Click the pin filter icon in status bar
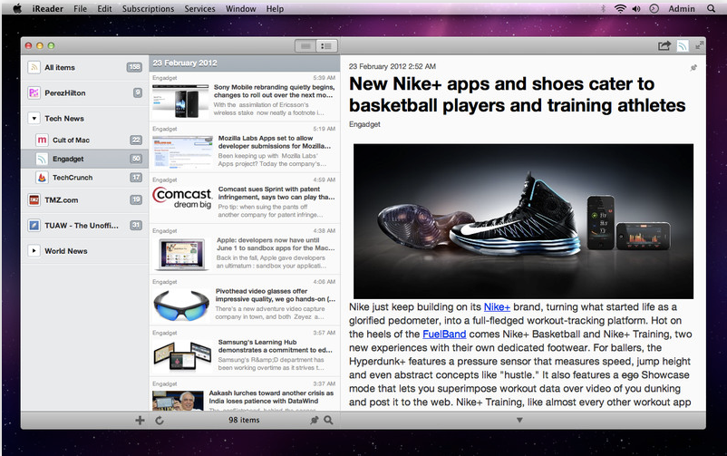The width and height of the screenshot is (727, 456). pyautogui.click(x=315, y=421)
